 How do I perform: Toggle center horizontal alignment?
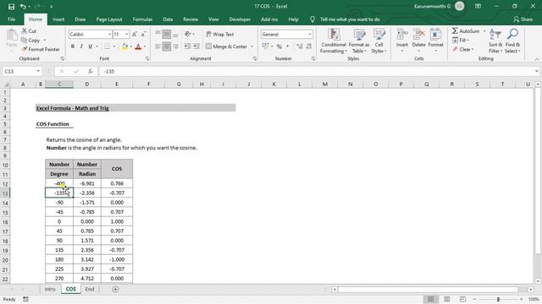(x=167, y=46)
